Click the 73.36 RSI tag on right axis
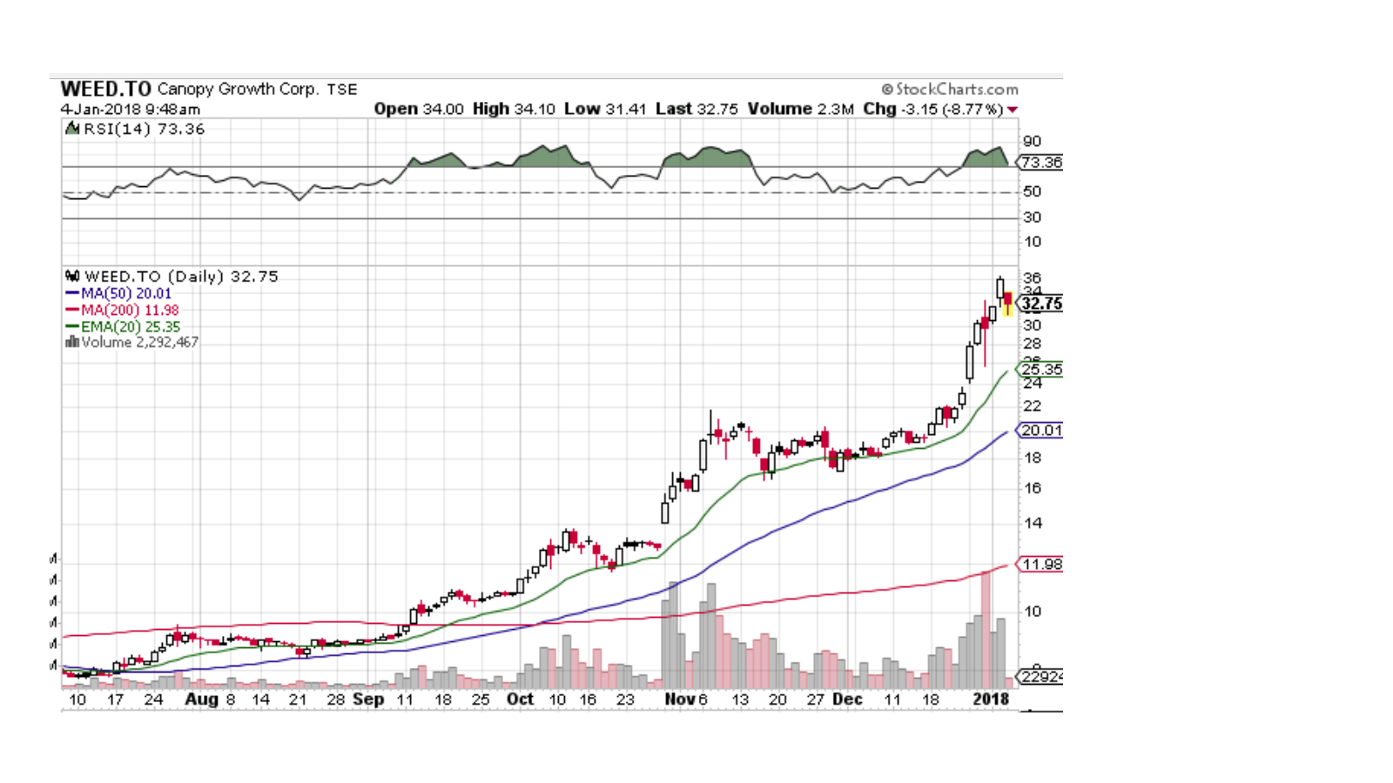The width and height of the screenshot is (1393, 783). pos(1040,163)
